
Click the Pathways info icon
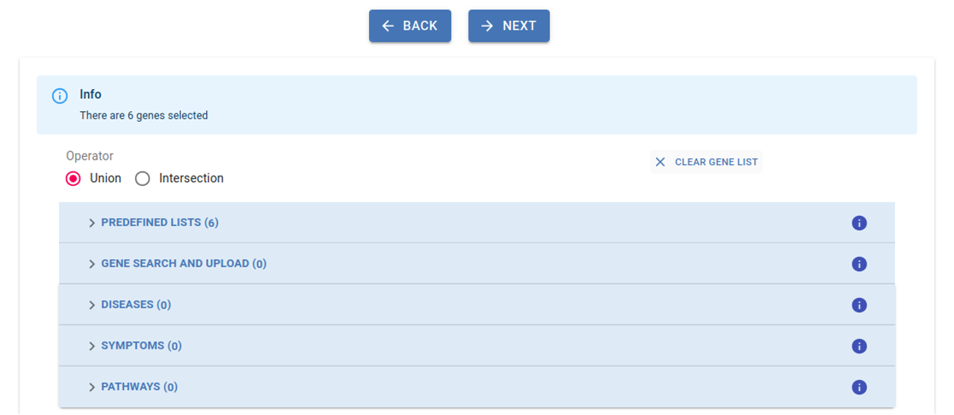[859, 387]
